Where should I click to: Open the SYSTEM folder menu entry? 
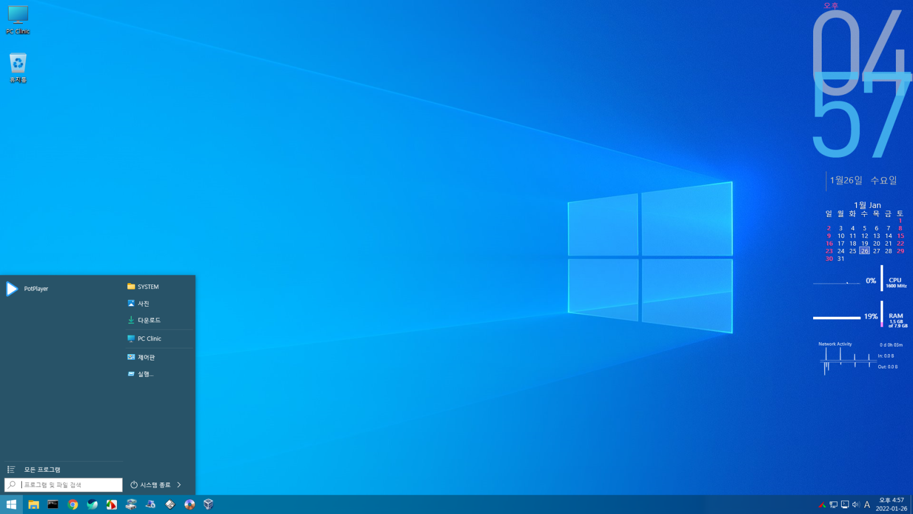tap(148, 287)
